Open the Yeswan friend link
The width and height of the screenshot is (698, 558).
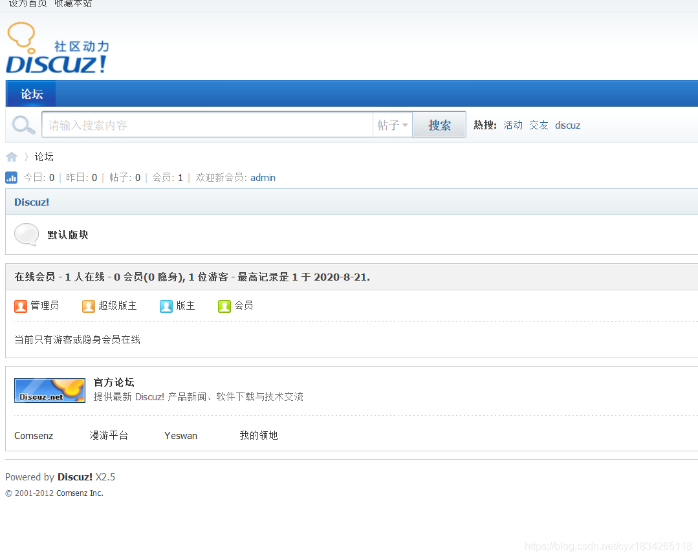pos(180,436)
